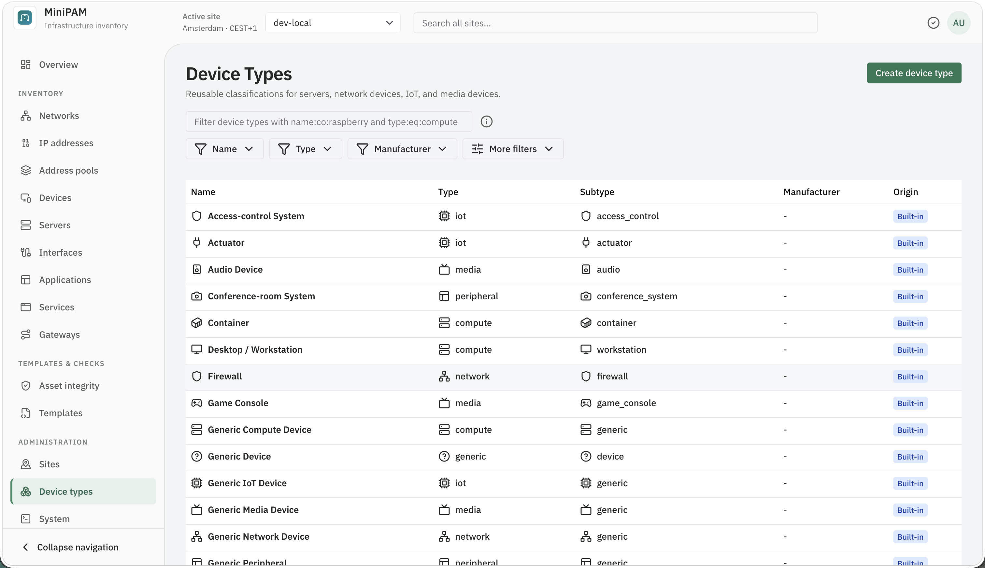Go to Overview in the sidebar
This screenshot has width=985, height=568.
[83, 65]
